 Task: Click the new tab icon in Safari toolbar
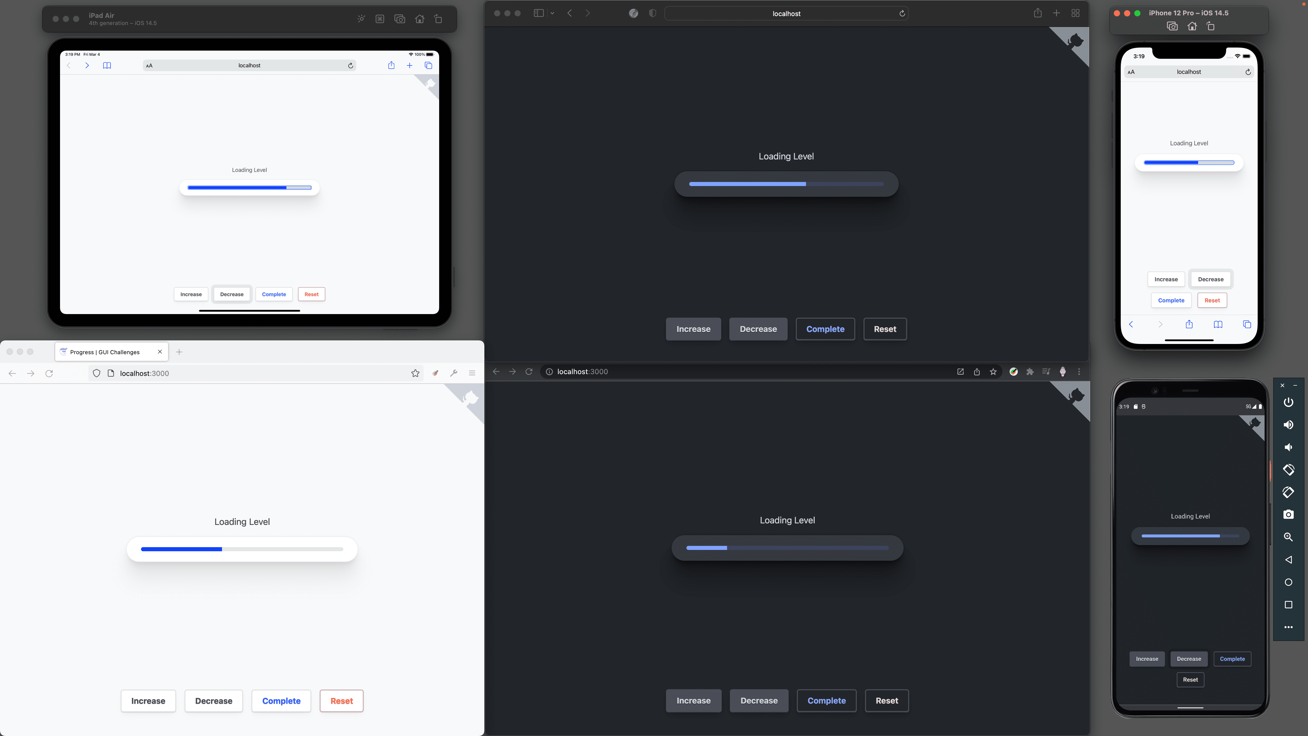tap(1056, 13)
